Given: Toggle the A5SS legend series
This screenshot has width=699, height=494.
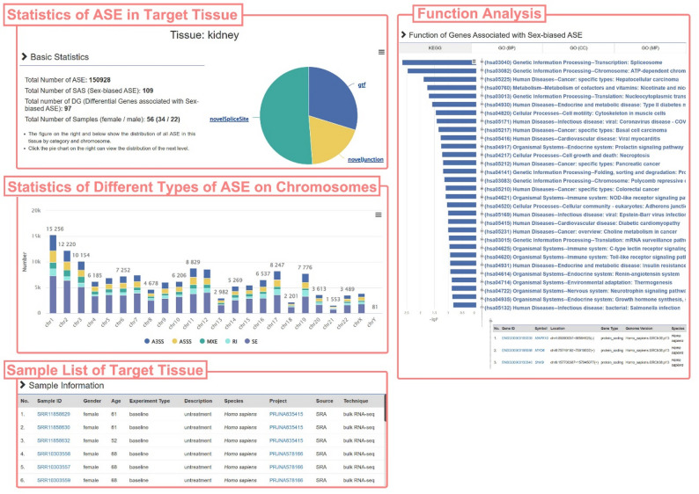Looking at the screenshot, I should pyautogui.click(x=182, y=341).
